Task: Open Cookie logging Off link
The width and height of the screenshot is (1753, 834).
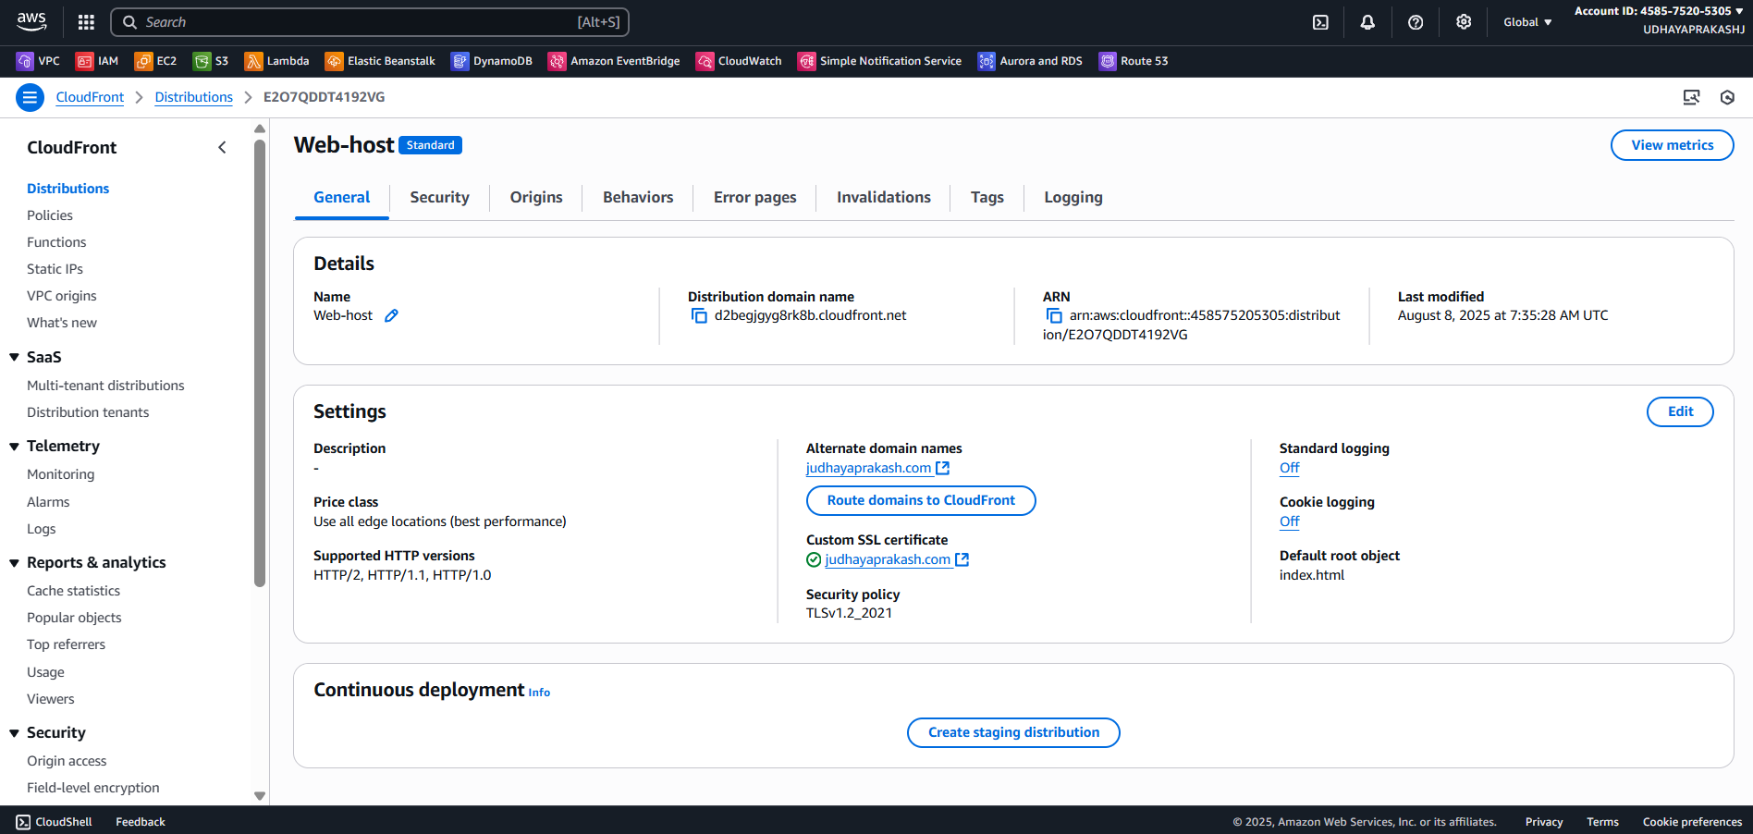Action: coord(1289,521)
